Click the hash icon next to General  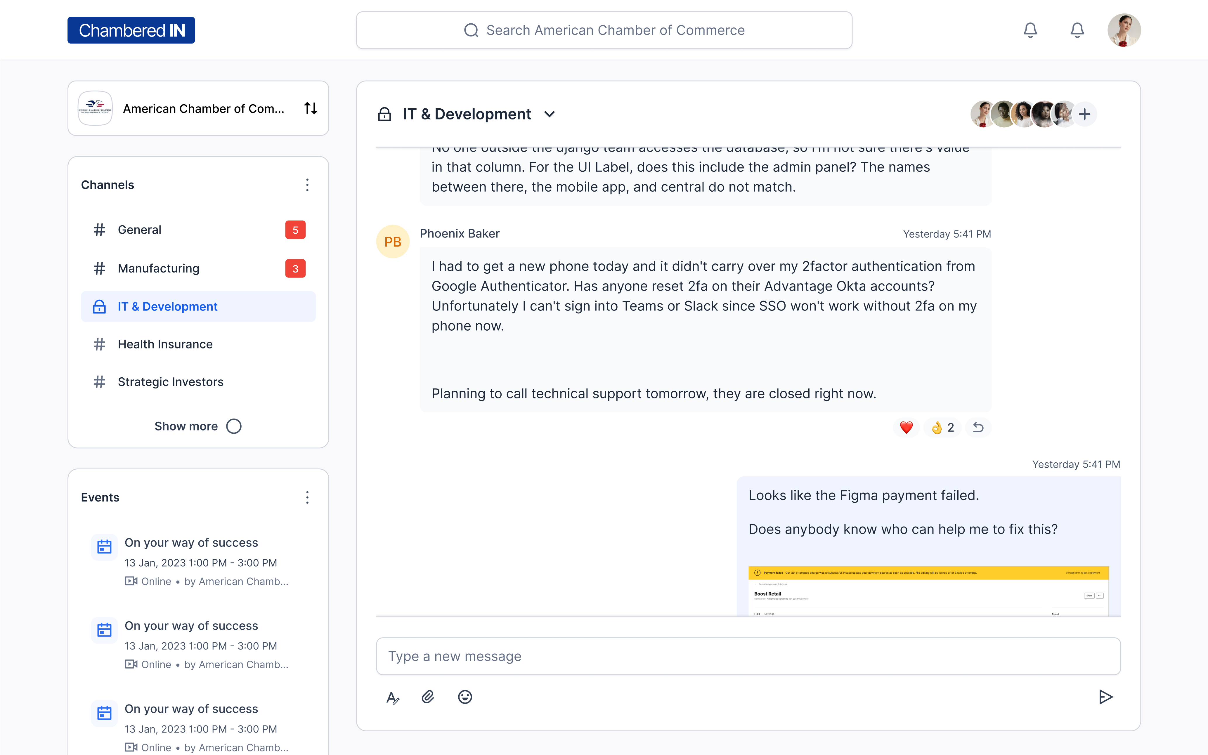tap(99, 230)
